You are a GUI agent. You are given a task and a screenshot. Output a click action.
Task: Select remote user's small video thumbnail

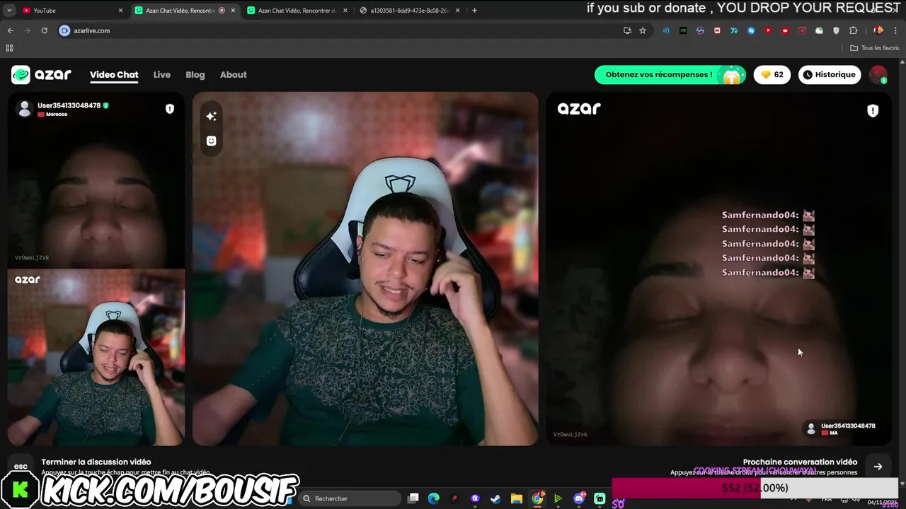tap(96, 181)
